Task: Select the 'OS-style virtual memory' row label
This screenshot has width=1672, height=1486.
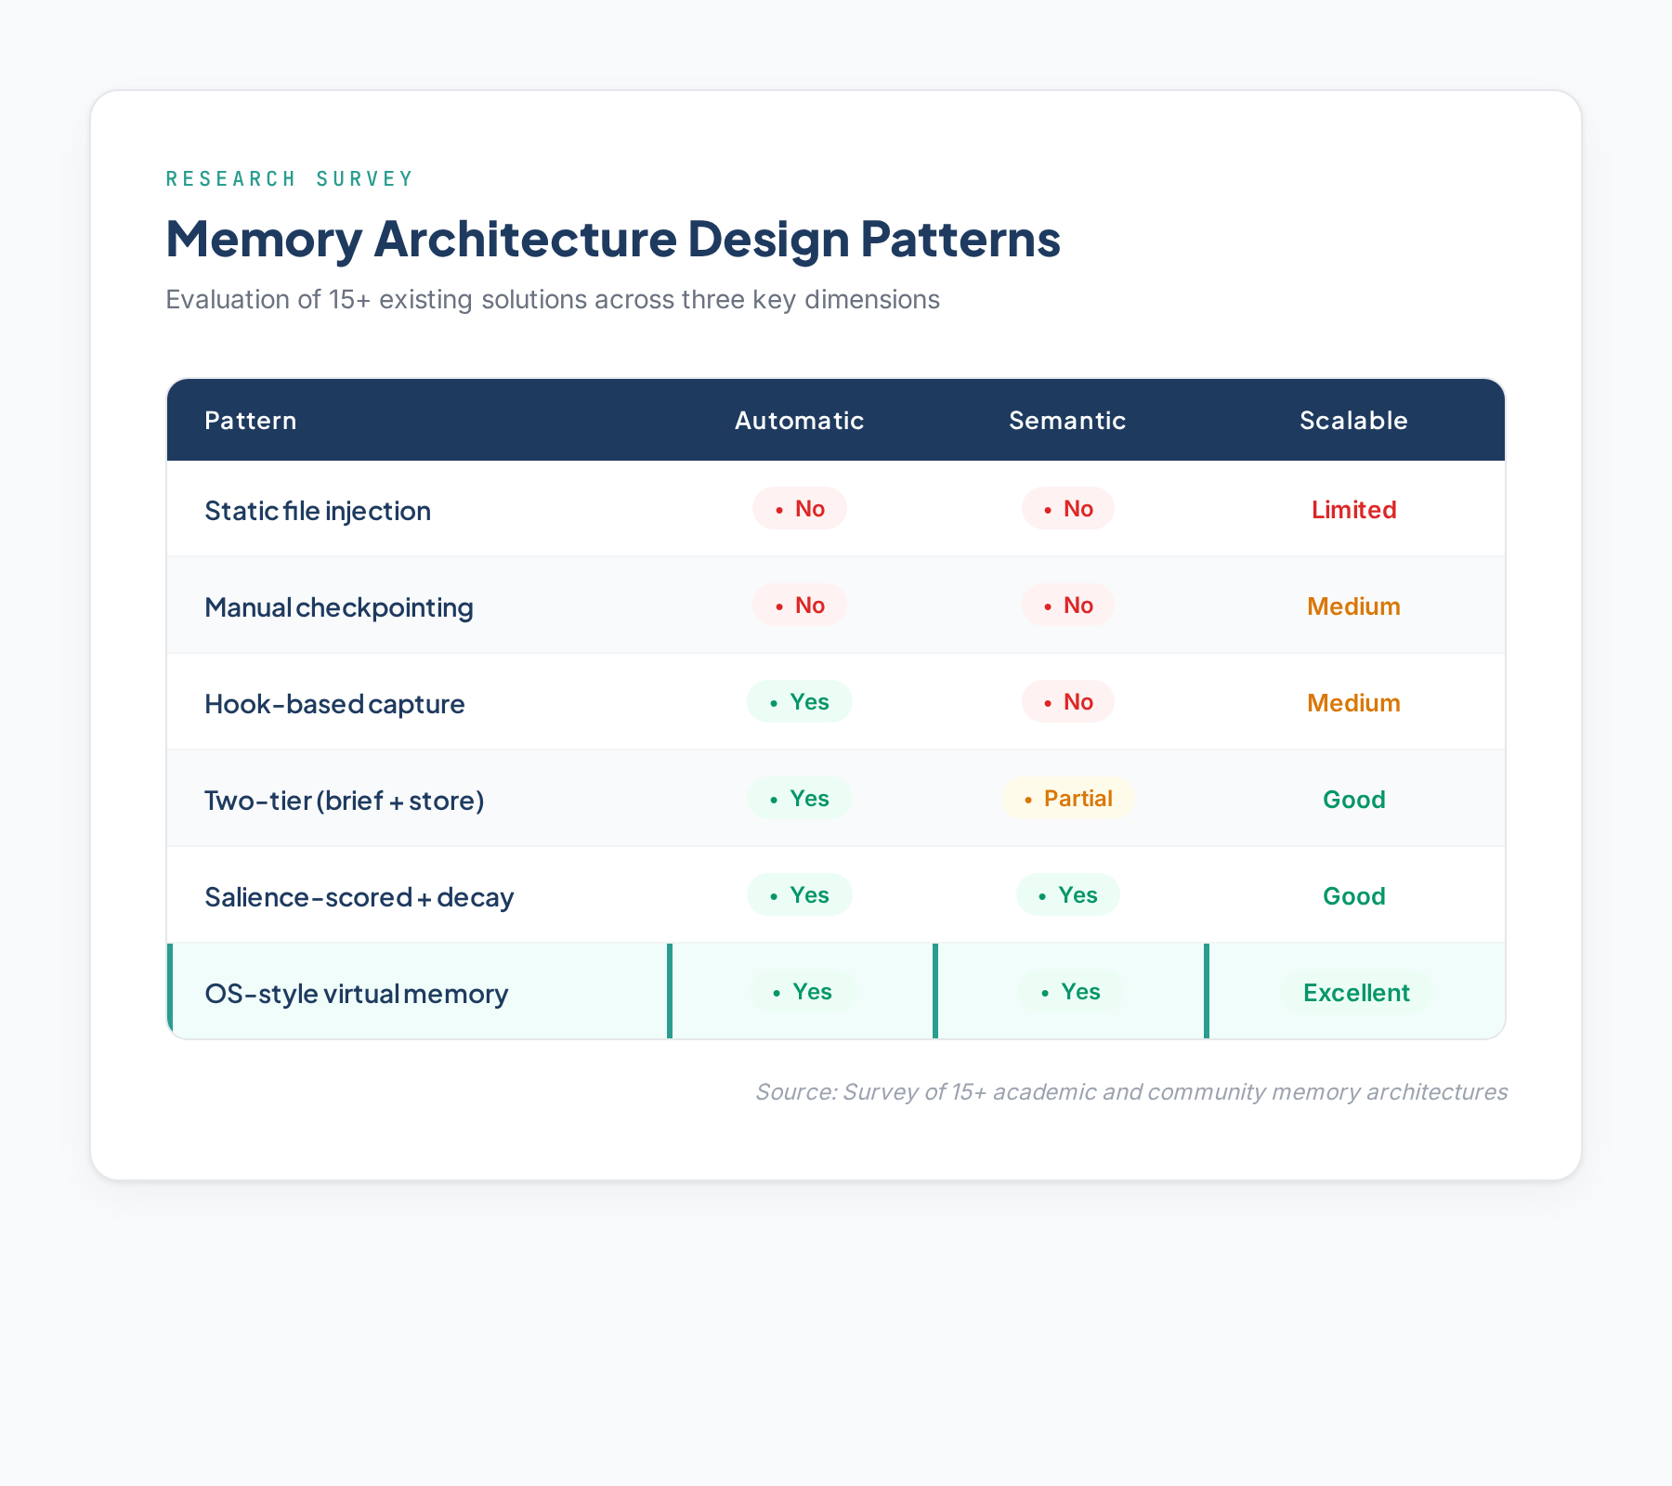Action: point(357,994)
